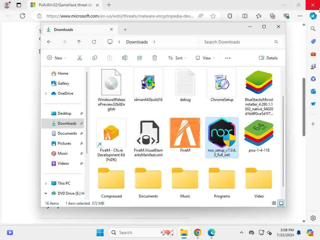Select FiveM Cfx.re Development Kit shortcut
Image resolution: width=320 pixels, height=240 pixels.
[x=111, y=140]
